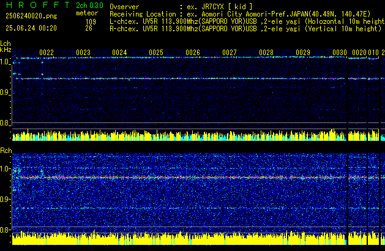Click the HROFFT title text
This screenshot has height=251, width=385.
coord(38,5)
